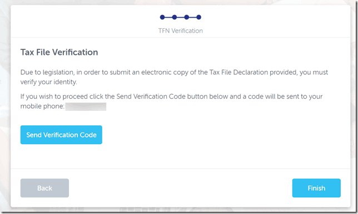
Task: Click connector line between third and fourth dots
Action: click(192, 17)
